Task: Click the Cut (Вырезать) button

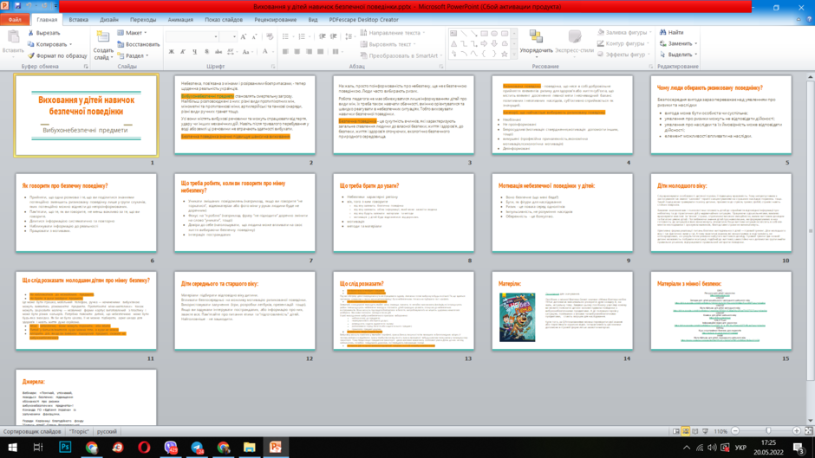Action: click(43, 33)
